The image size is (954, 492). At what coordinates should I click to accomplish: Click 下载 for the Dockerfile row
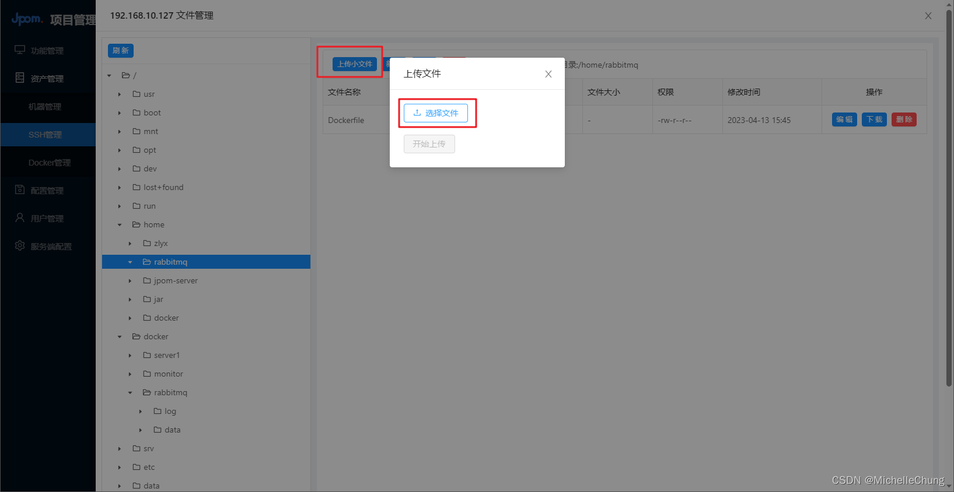tap(874, 120)
